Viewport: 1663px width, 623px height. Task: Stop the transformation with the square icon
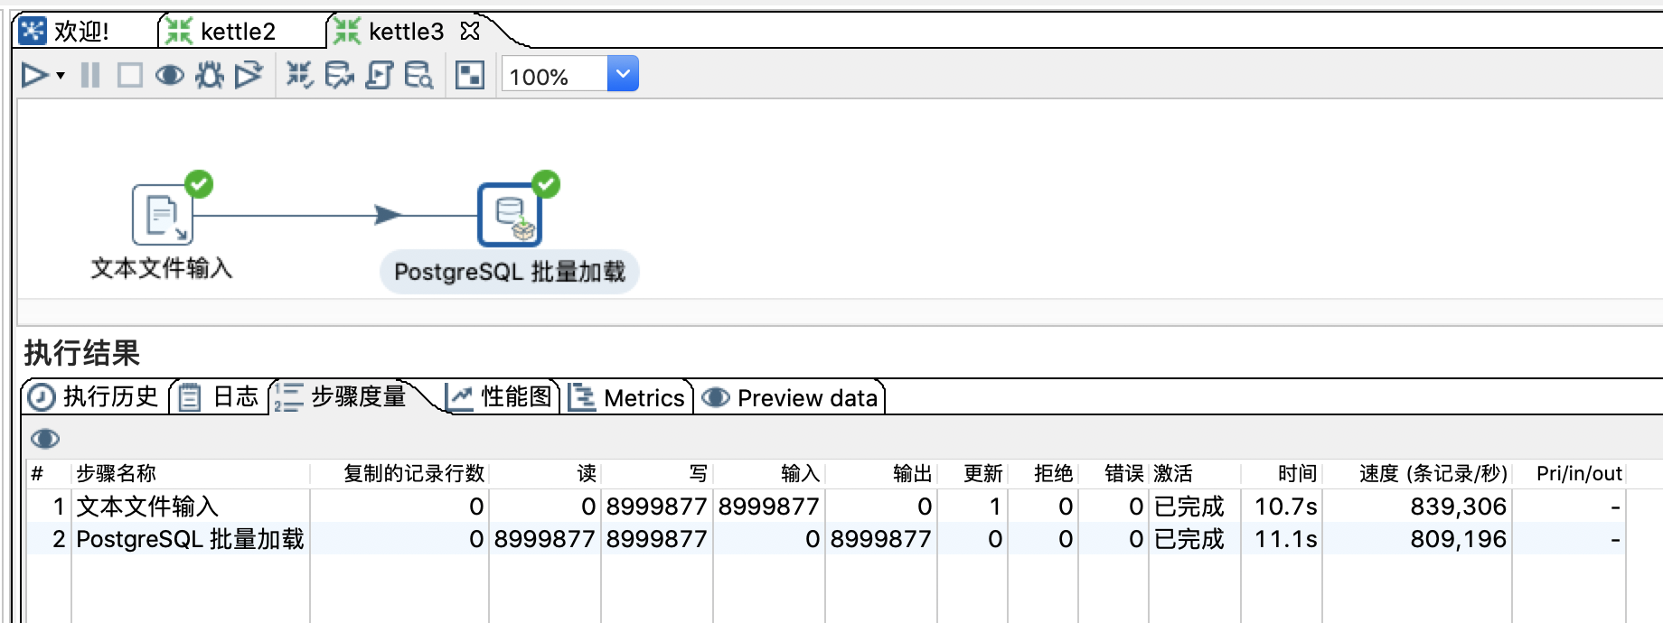click(130, 75)
